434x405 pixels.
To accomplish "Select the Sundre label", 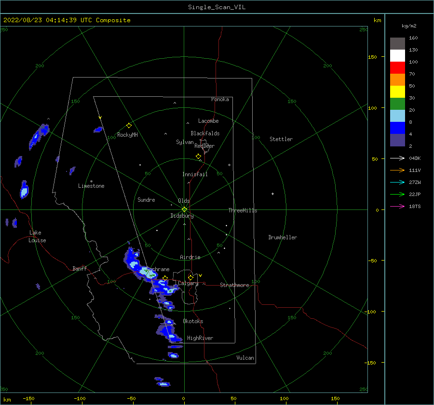I will (146, 199).
